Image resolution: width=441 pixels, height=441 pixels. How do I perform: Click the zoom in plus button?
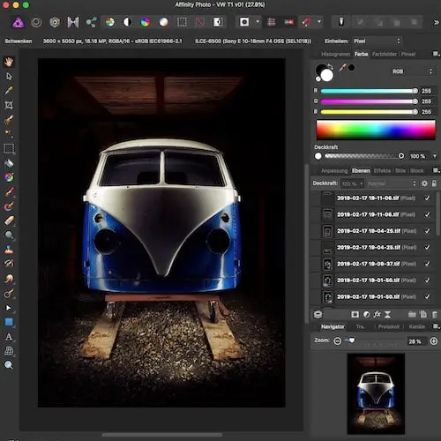(x=434, y=341)
